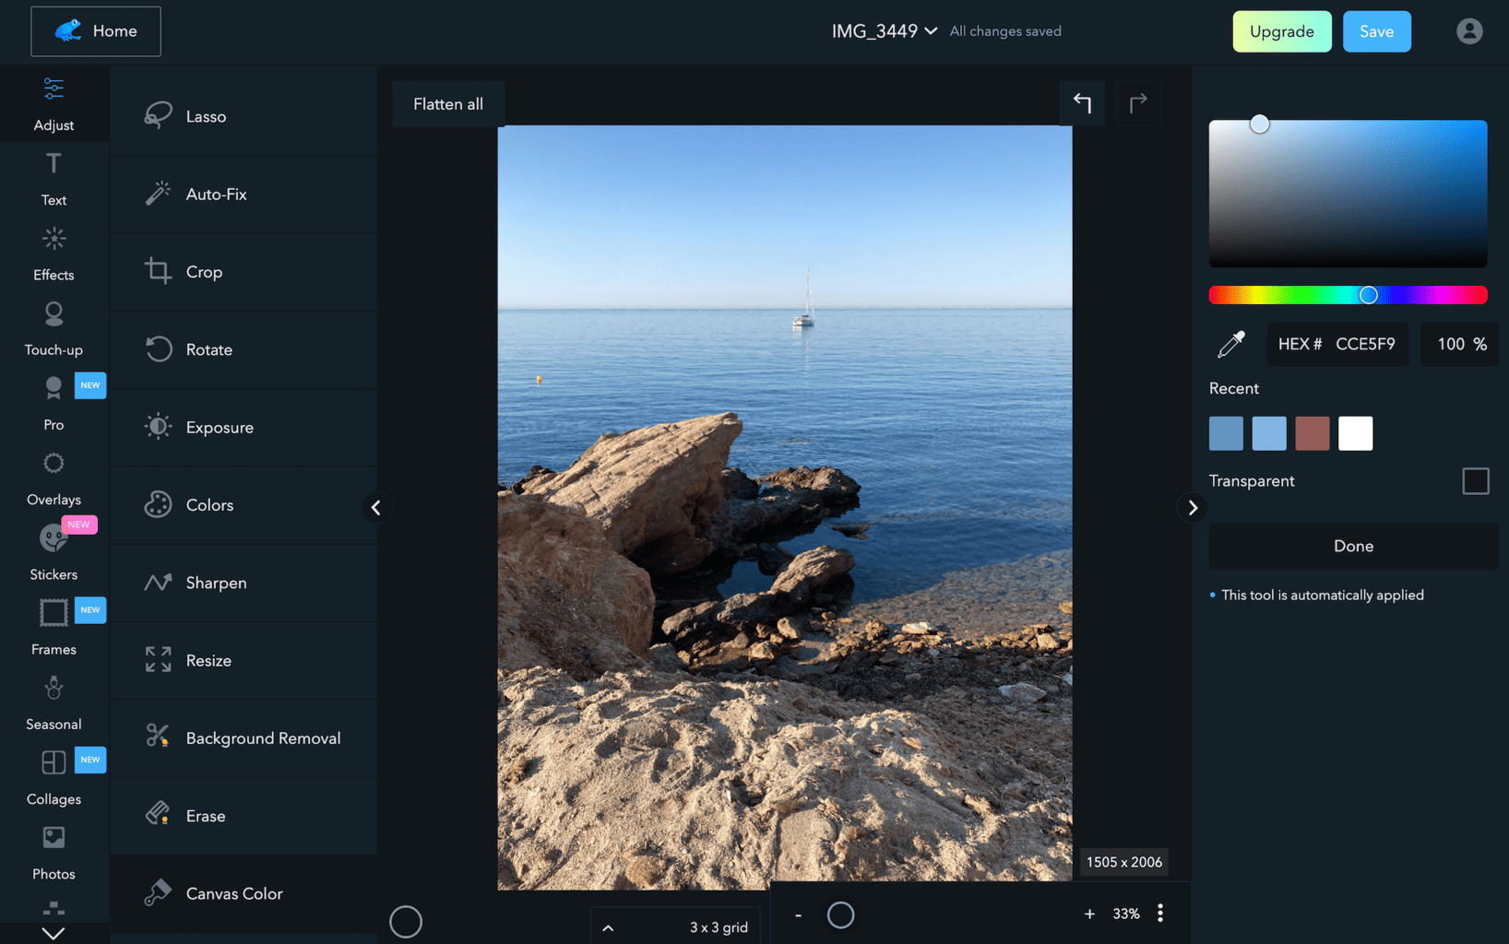
Task: Click Flatten all
Action: [448, 104]
